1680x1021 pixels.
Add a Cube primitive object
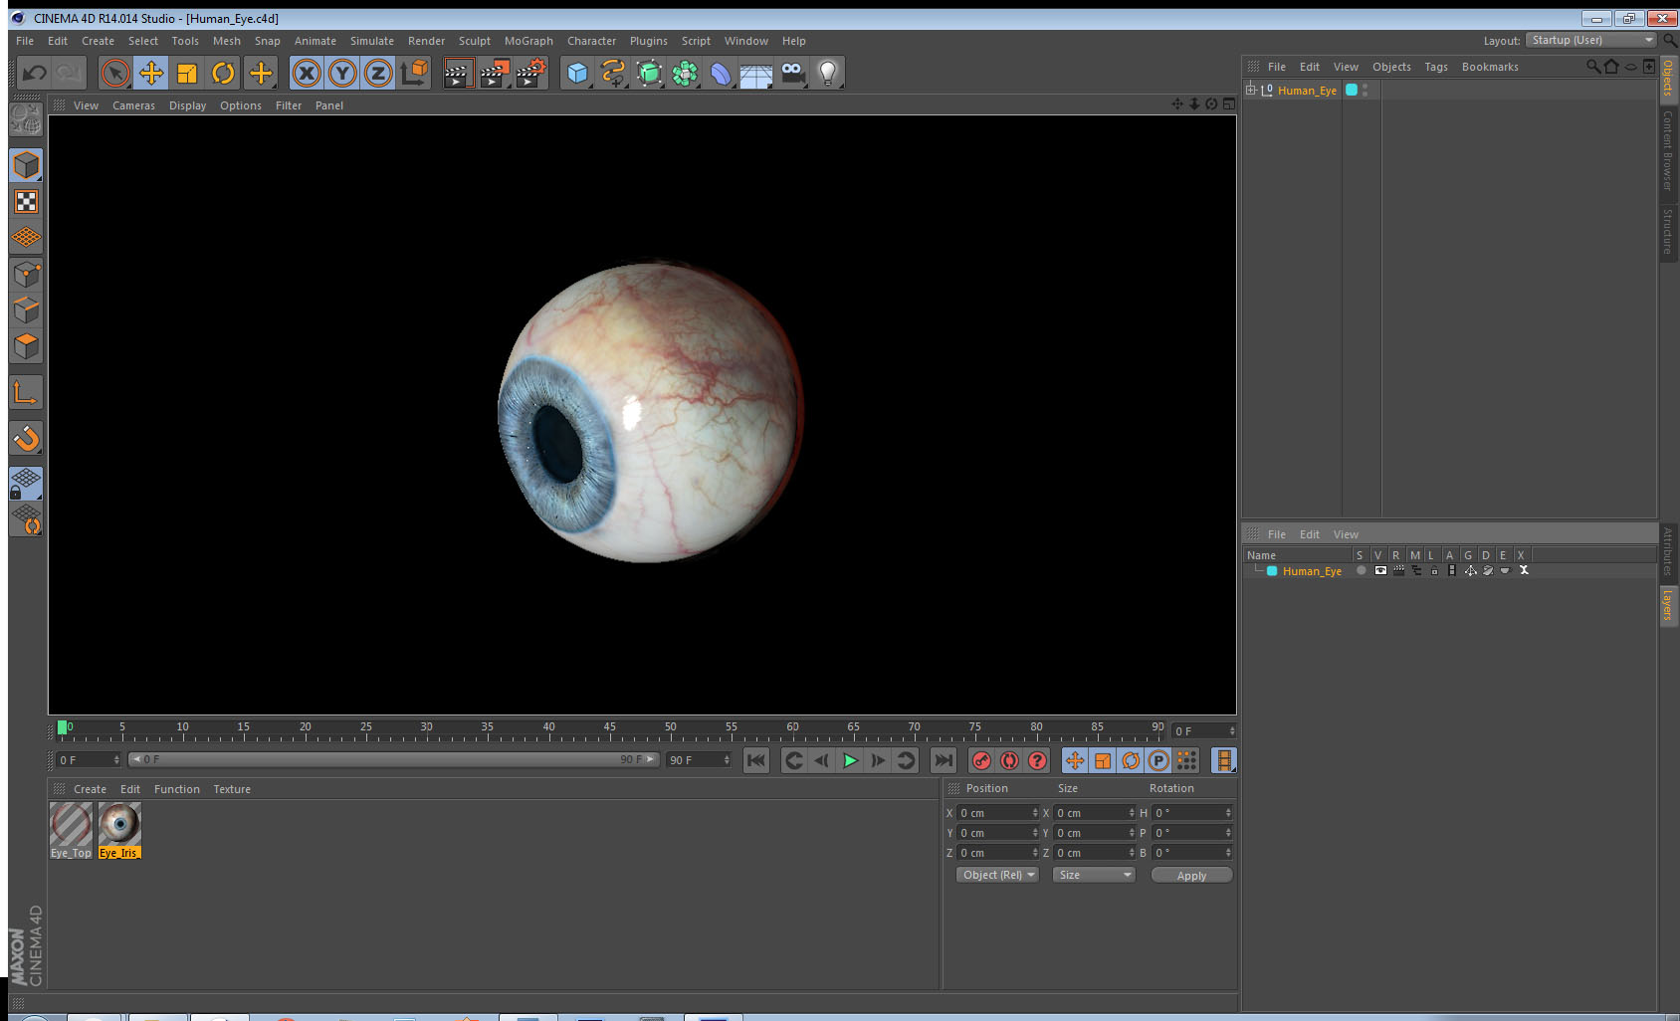[577, 73]
